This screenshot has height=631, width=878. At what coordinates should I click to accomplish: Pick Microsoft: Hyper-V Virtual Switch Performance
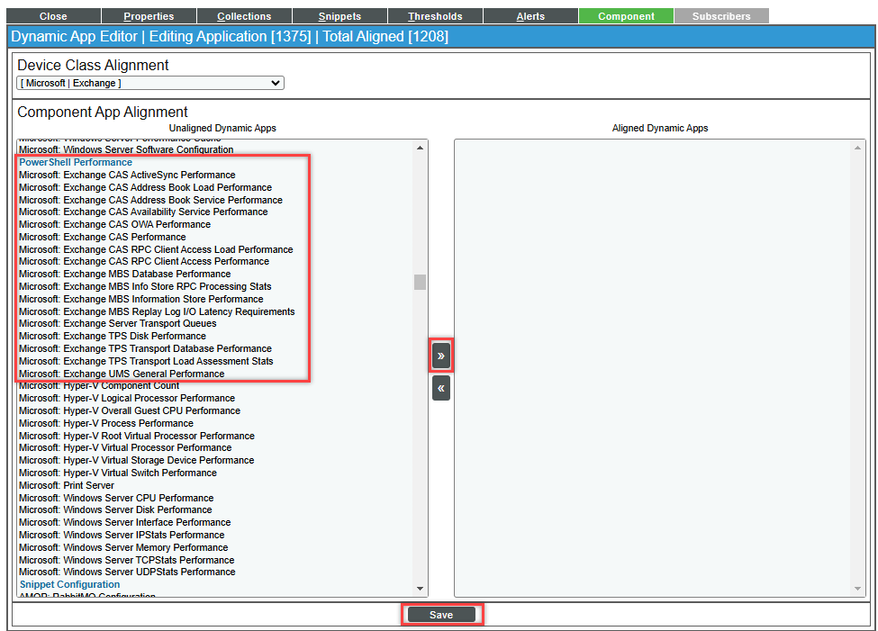pyautogui.click(x=118, y=473)
